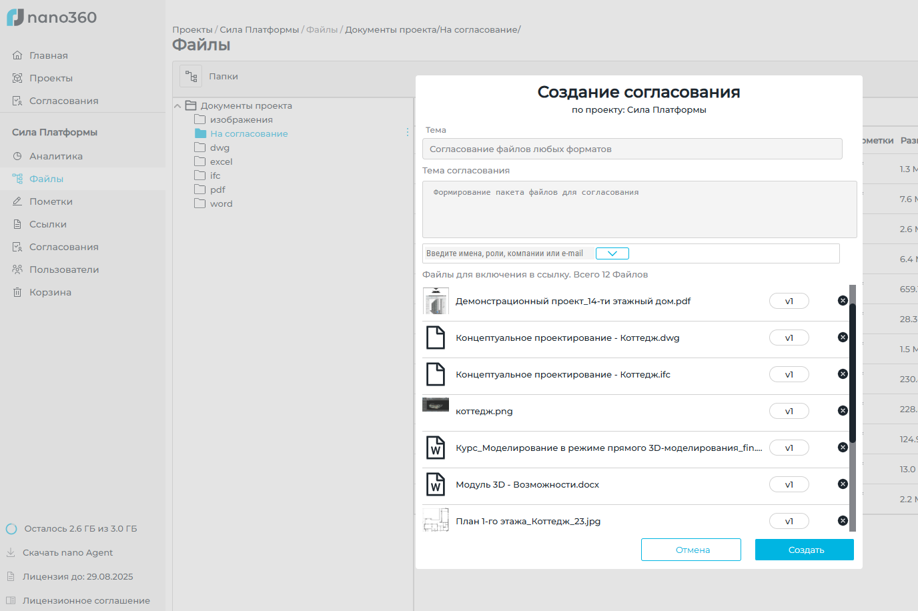This screenshot has width=918, height=611.
Task: Expand the recipients dropdown arrow
Action: (612, 253)
